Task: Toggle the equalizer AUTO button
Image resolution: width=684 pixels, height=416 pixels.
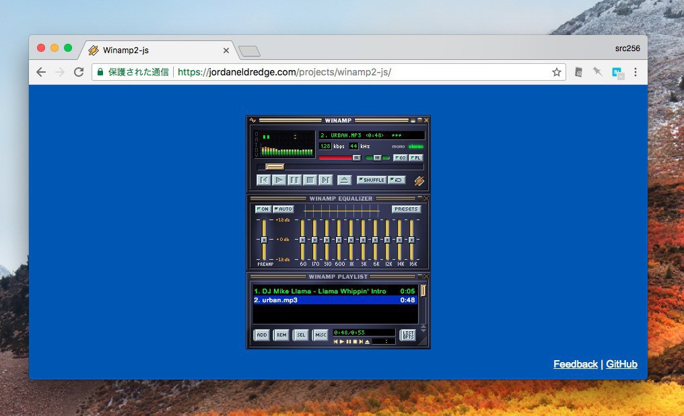Action: point(283,209)
